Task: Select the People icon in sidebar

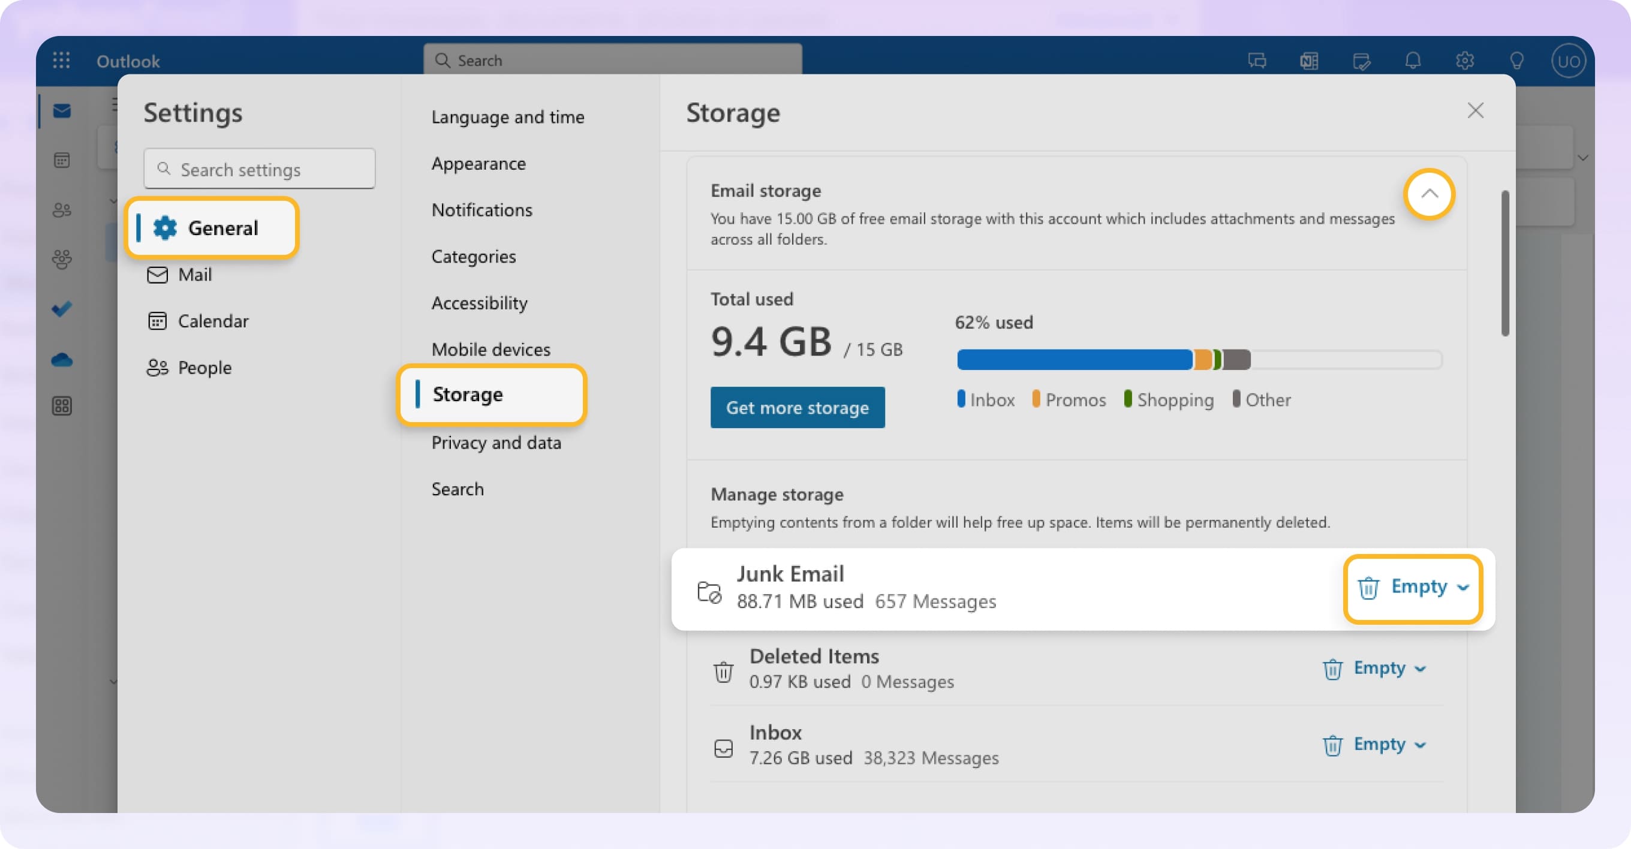Action: coord(61,210)
